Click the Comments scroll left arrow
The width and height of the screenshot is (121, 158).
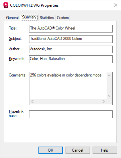click(32, 102)
